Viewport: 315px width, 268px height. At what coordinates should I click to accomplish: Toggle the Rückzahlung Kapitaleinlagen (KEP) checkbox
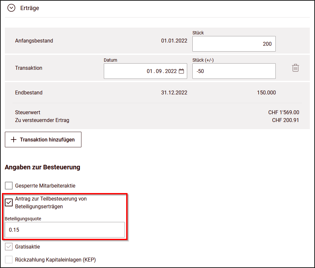[x=8, y=259]
